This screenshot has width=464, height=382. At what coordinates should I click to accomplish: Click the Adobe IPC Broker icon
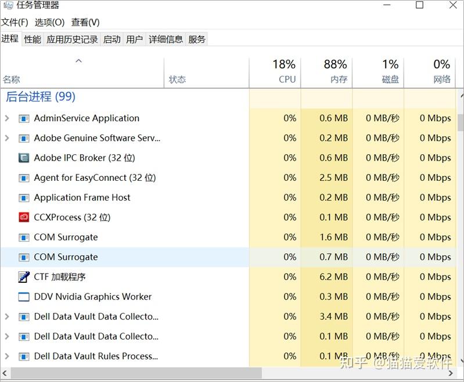pyautogui.click(x=24, y=158)
